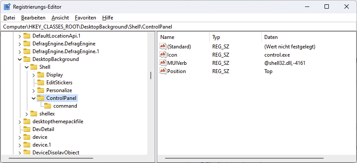Collapse the Shell key
The image size is (357, 163).
pos(27,67)
